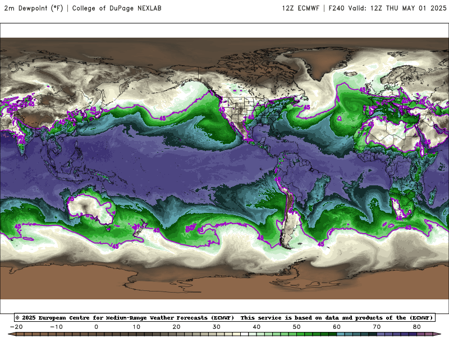
Task: Click the "2m Dewpoint (°F)" title text
Action: click(x=34, y=8)
